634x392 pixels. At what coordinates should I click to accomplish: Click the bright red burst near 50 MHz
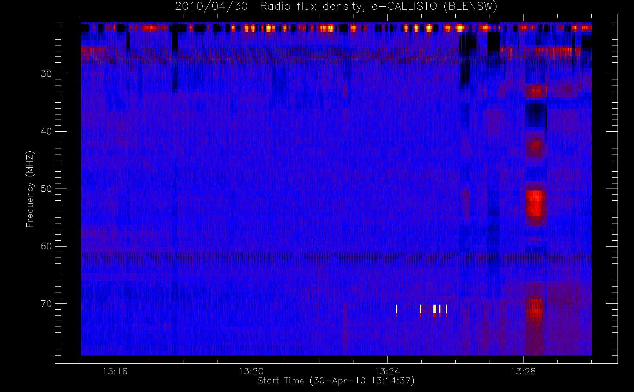click(536, 203)
